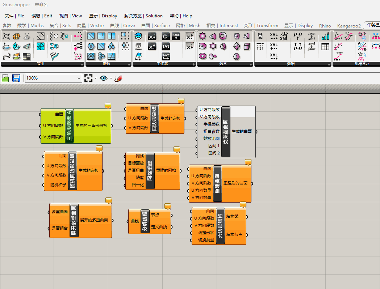Image resolution: width=380 pixels, height=289 pixels.
Task: Click the 半径参数 input on 克莱茵曲面
Action: 211,124
